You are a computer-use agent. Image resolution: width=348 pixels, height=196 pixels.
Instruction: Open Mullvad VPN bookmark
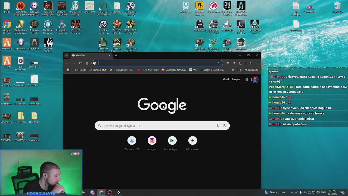pos(121,70)
